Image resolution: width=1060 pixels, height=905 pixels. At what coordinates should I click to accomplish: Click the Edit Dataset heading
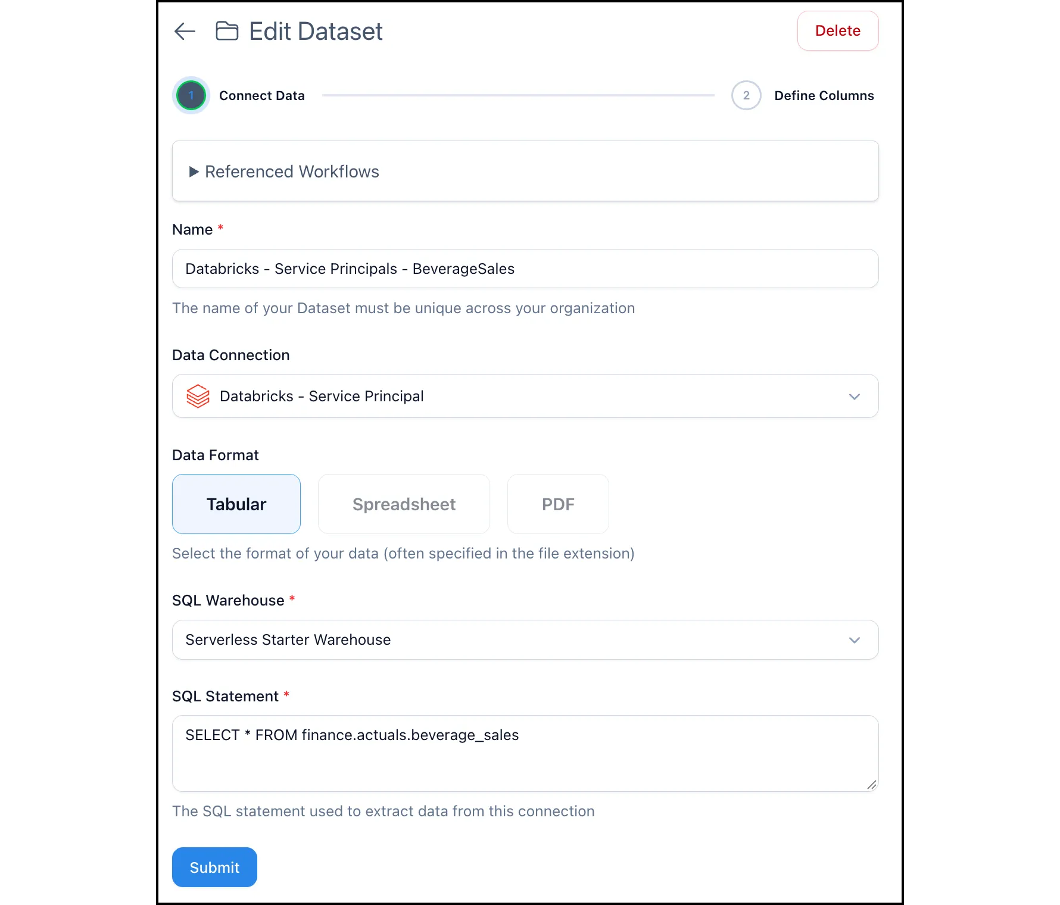pyautogui.click(x=316, y=32)
